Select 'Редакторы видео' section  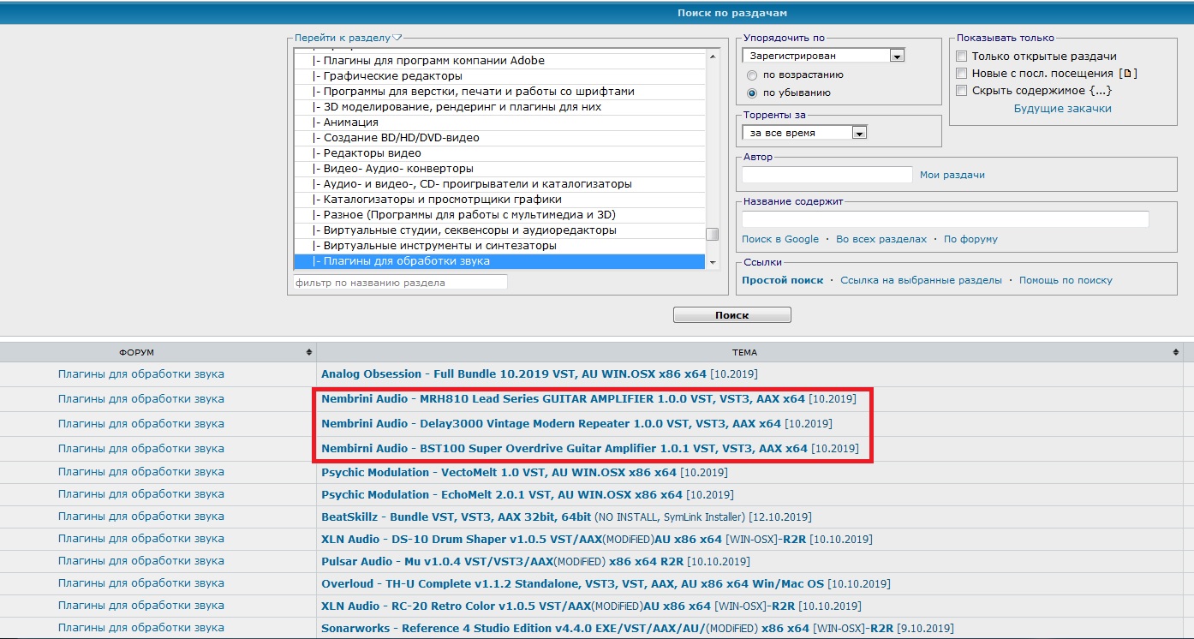[x=499, y=153]
